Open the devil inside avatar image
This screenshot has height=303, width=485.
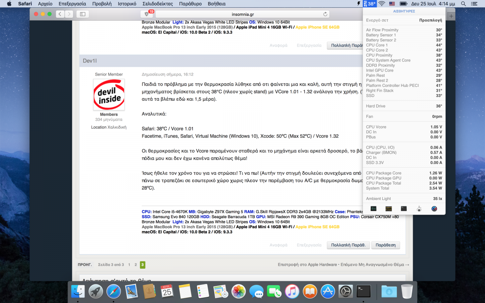109,95
